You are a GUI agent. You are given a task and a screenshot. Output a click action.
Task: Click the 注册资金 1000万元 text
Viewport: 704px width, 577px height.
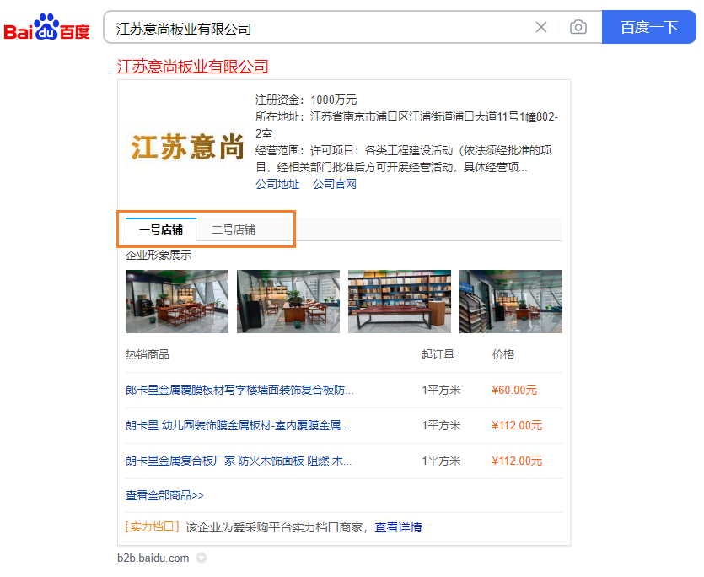pos(306,100)
